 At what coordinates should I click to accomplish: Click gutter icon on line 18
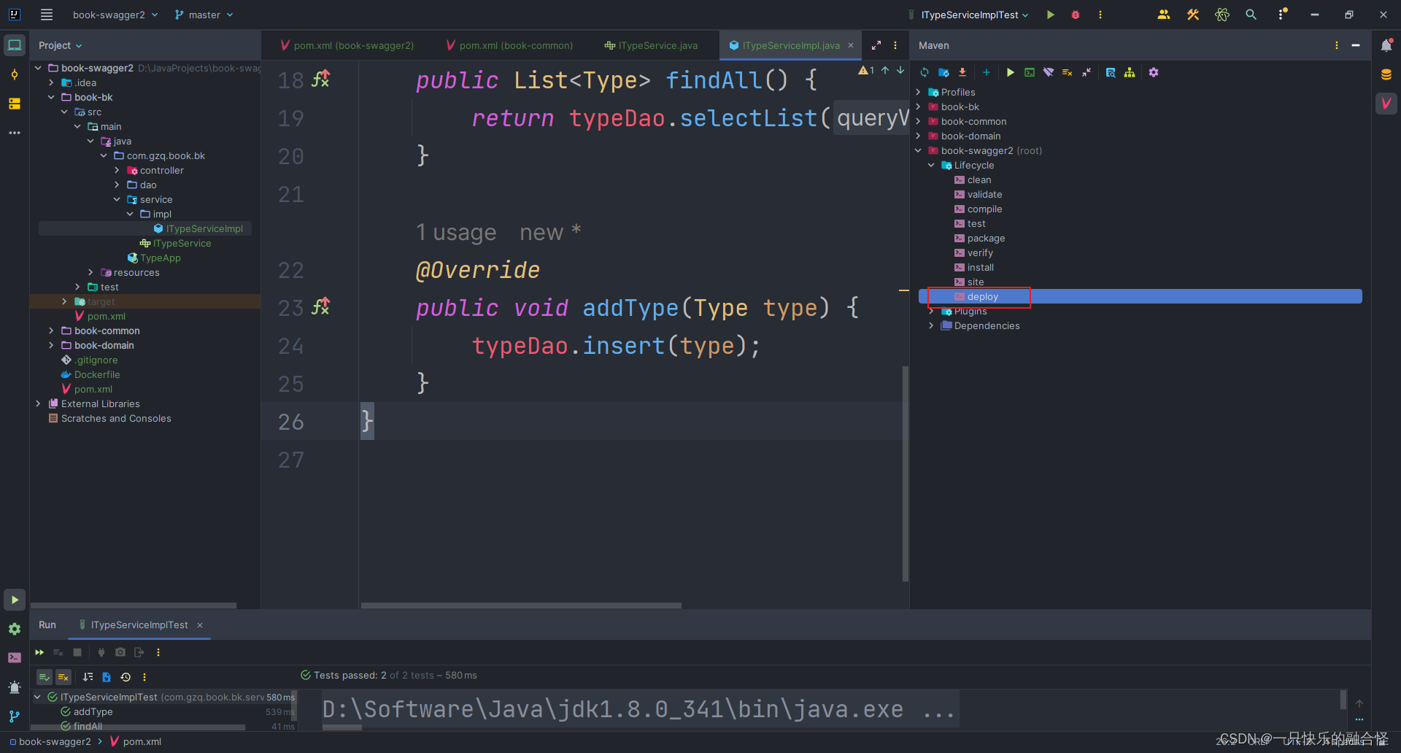(321, 79)
